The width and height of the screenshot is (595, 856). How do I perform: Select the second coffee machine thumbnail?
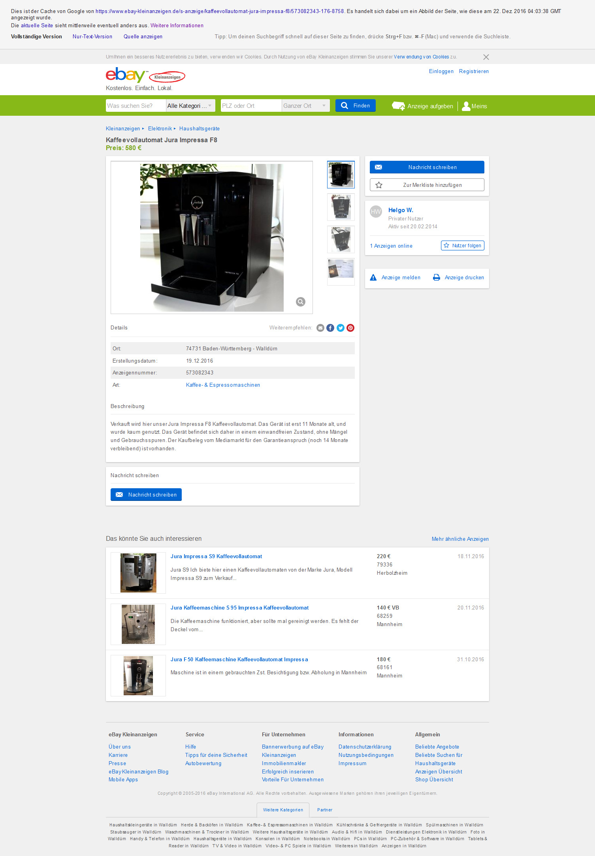click(341, 207)
